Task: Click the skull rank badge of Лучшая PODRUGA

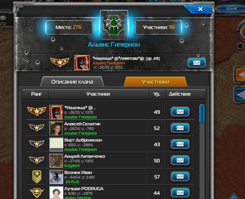Action: point(37,193)
